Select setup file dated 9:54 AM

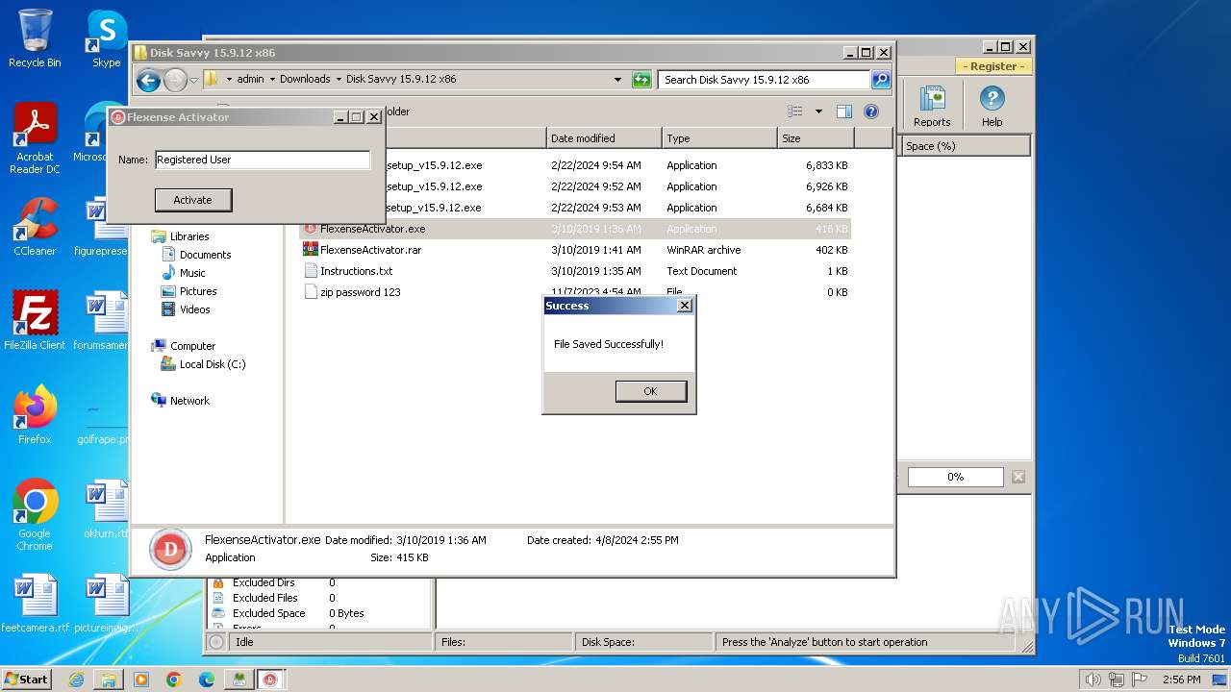[616, 165]
